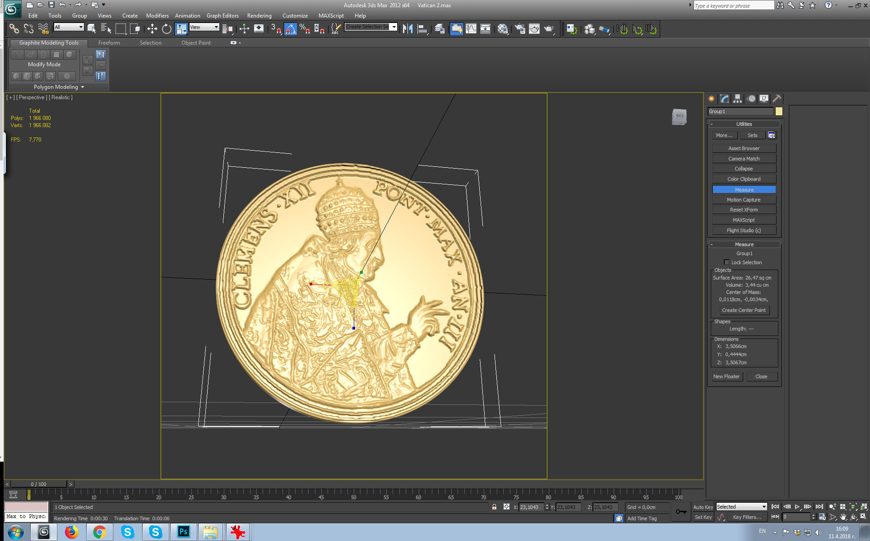Click the X coordinate input field

coord(531,507)
